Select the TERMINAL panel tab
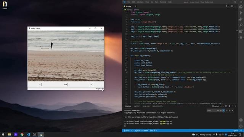This screenshot has width=244, height=137. tap(128, 106)
